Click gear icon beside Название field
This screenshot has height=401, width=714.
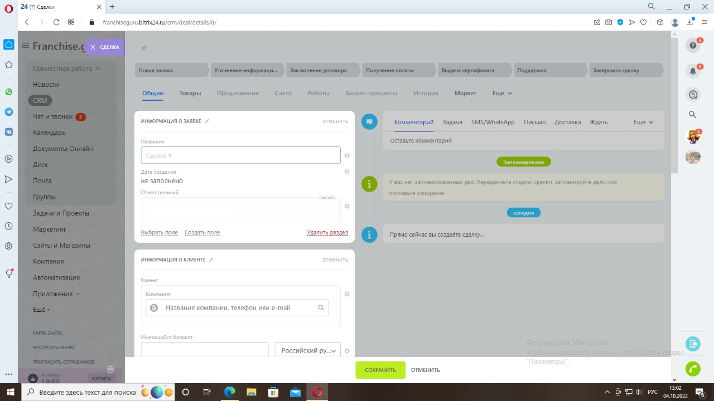coord(347,156)
